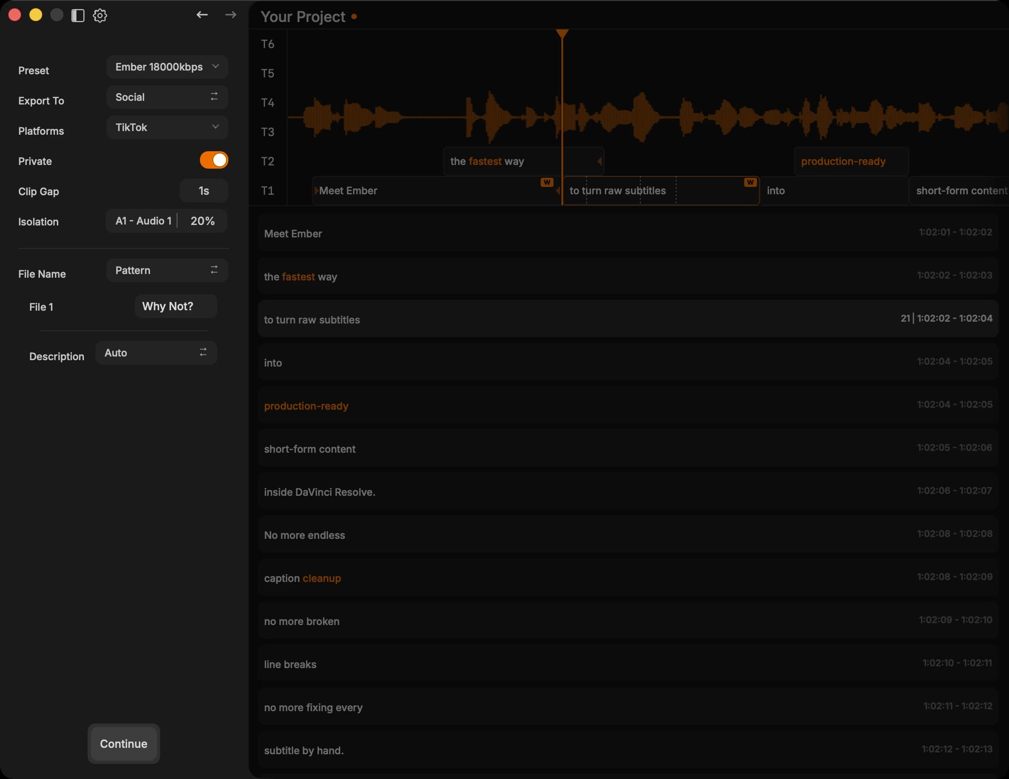Select 'the fastest way' subtitle row
Viewport: 1009px width, 779px height.
click(628, 276)
